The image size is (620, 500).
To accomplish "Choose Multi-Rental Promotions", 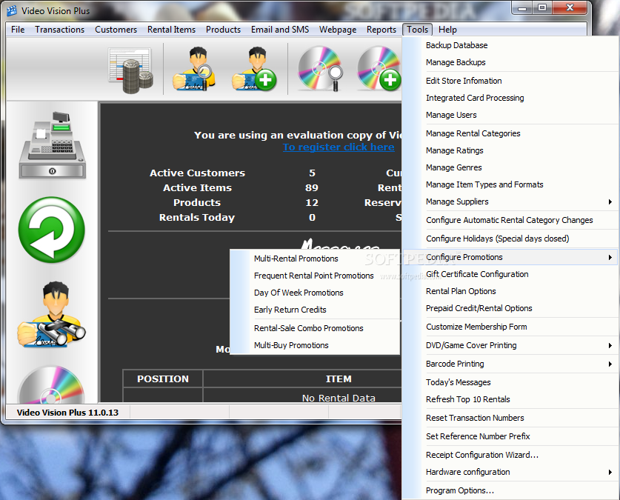I will (315, 259).
